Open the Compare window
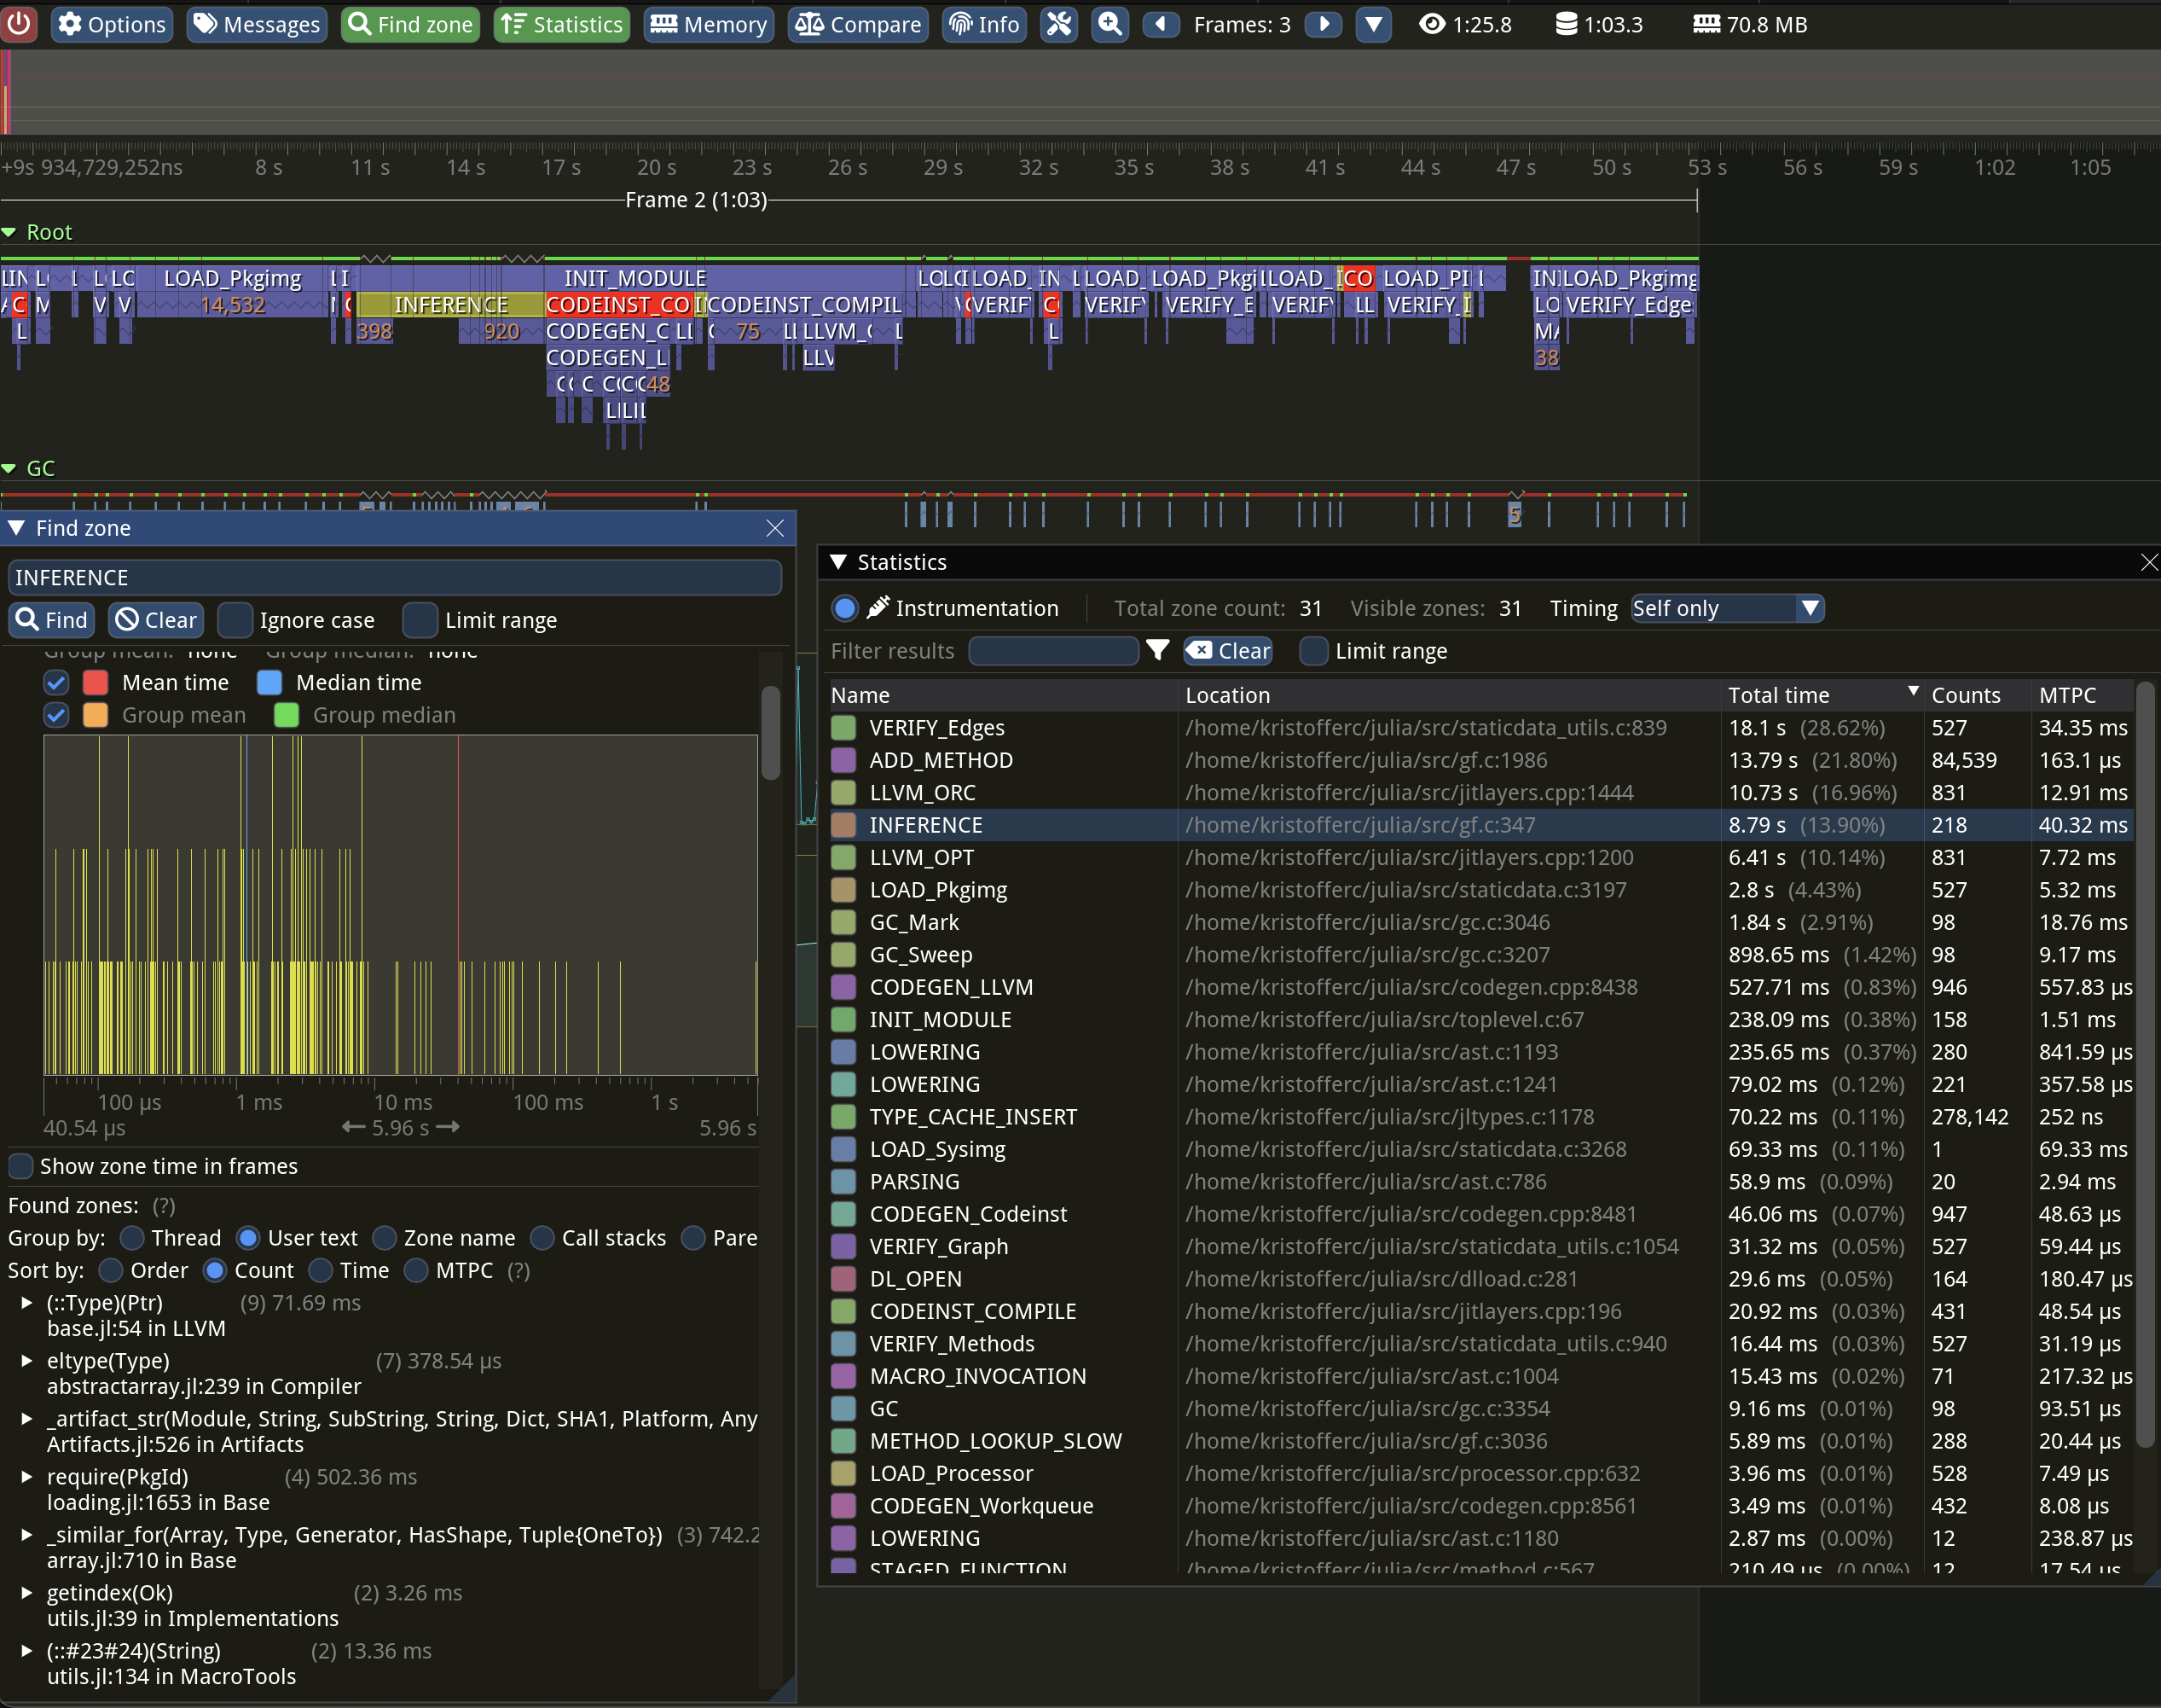This screenshot has height=1708, width=2161. [x=858, y=24]
